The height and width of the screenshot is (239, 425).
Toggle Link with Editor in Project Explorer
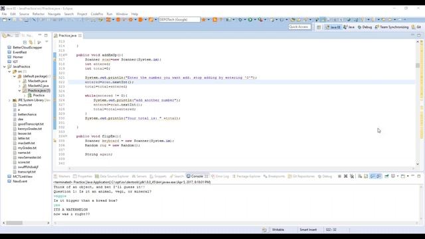point(31,42)
